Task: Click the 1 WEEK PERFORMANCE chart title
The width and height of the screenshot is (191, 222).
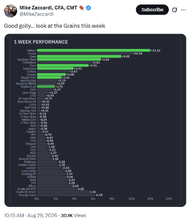Action: pos(41,42)
